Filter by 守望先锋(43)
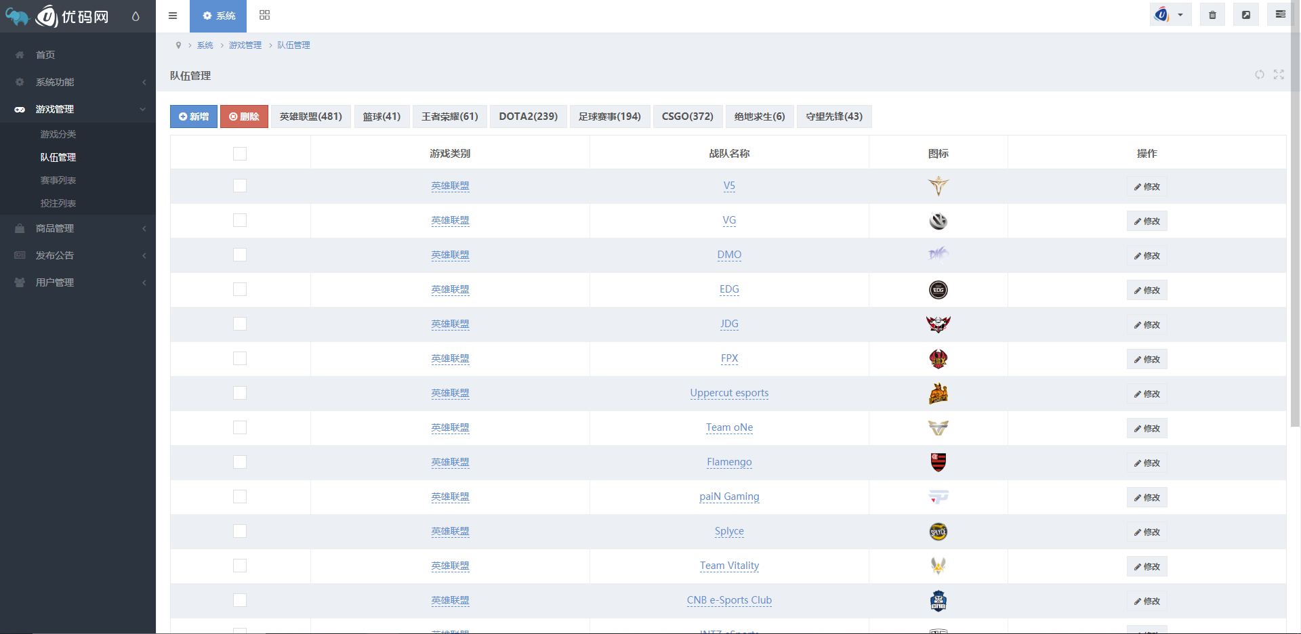Image resolution: width=1301 pixels, height=634 pixels. click(834, 117)
